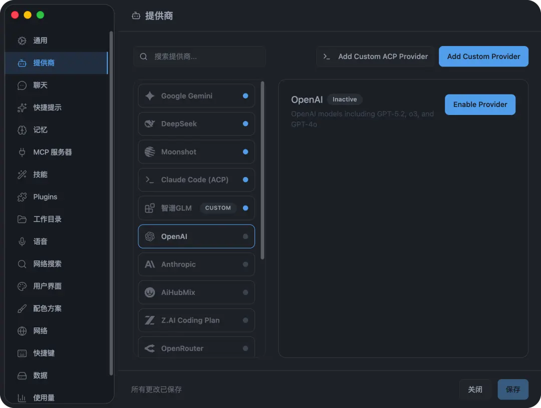The image size is (541, 408).
Task: Click the 保存 button
Action: 513,389
